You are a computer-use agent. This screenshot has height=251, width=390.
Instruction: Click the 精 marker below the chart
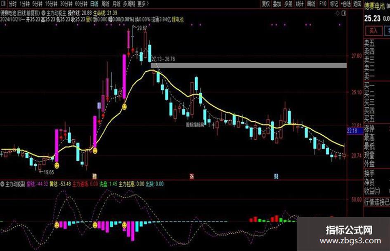[x=94, y=176]
